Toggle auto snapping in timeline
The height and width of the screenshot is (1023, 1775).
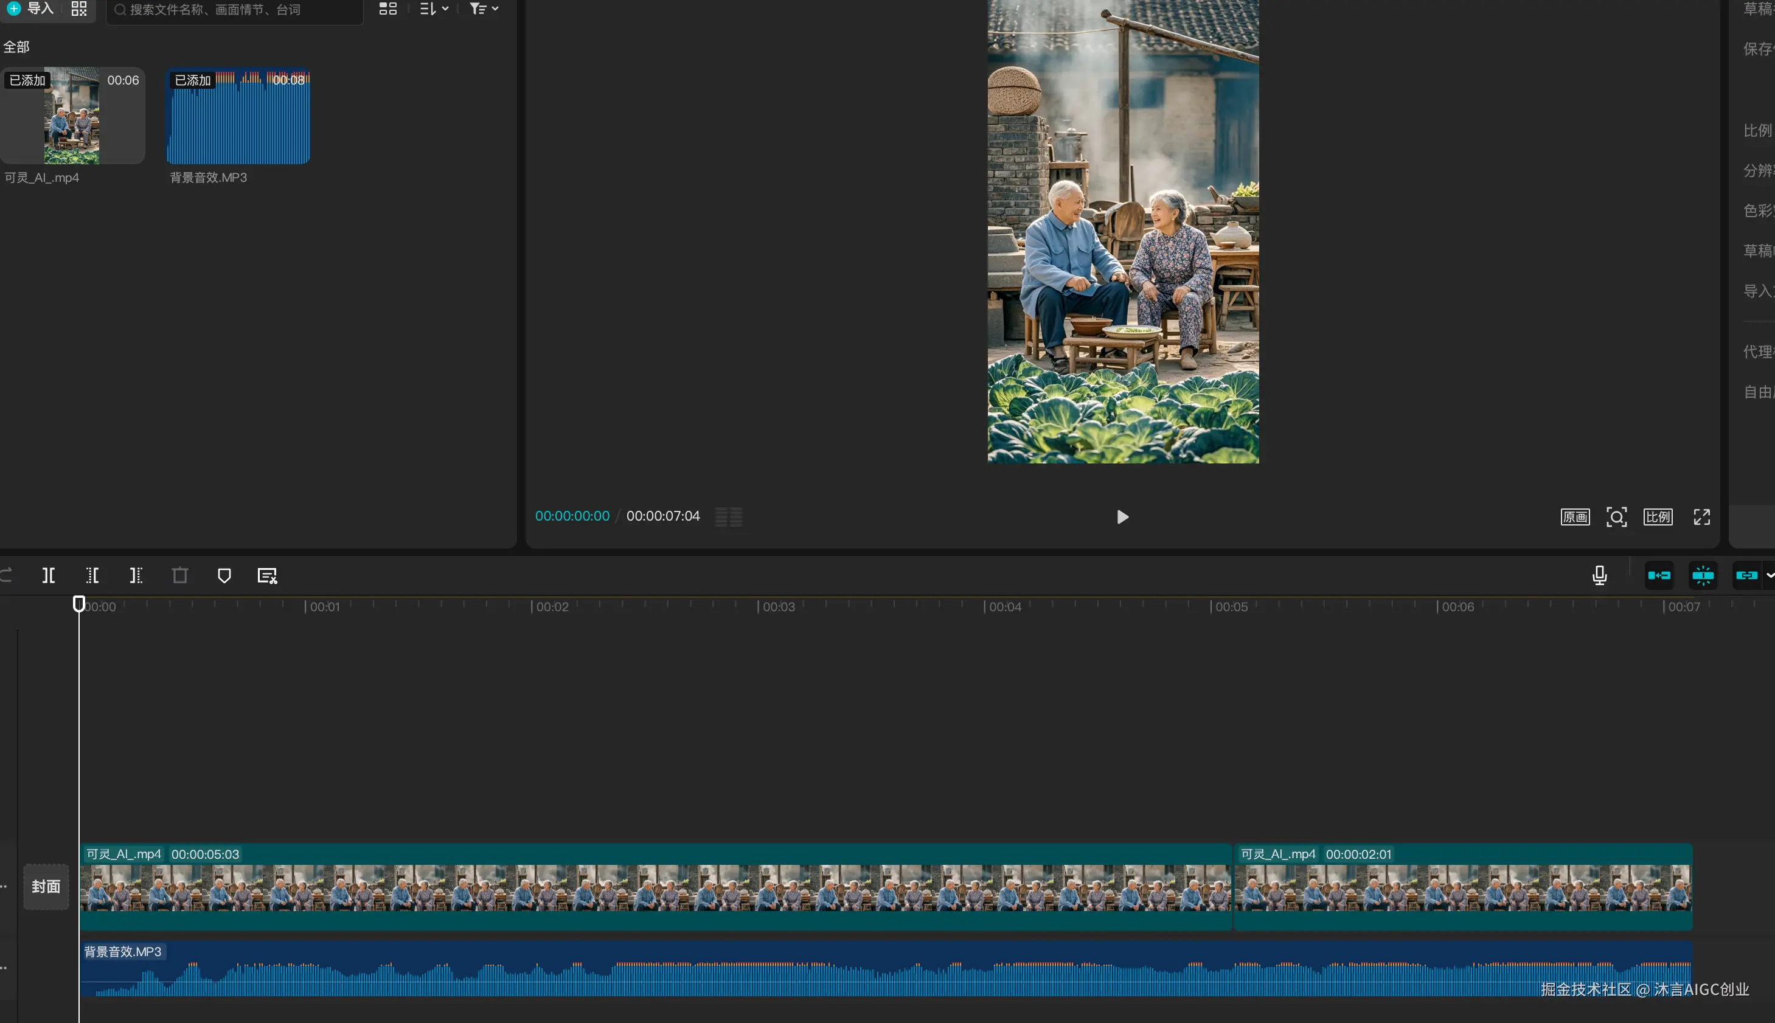point(1703,575)
